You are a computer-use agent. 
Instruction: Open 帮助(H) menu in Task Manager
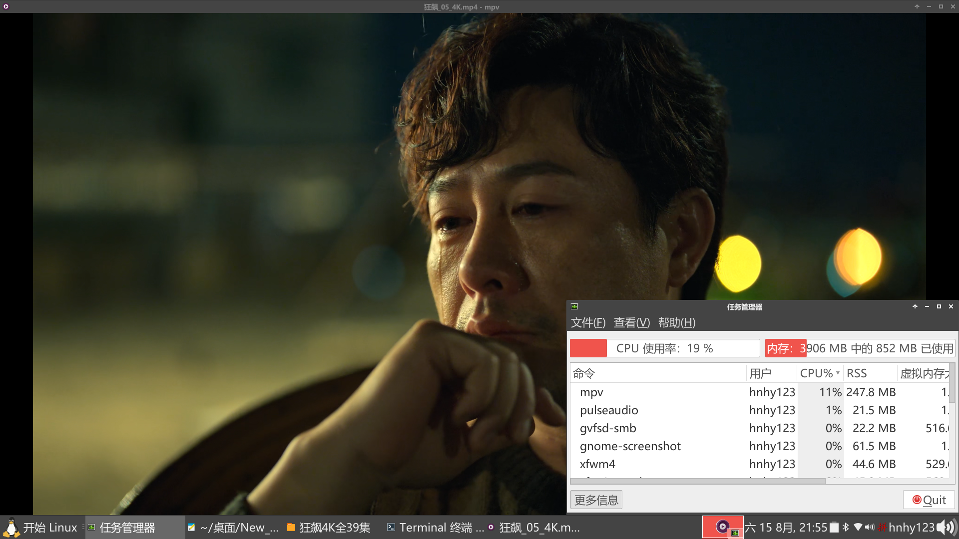[x=677, y=323]
